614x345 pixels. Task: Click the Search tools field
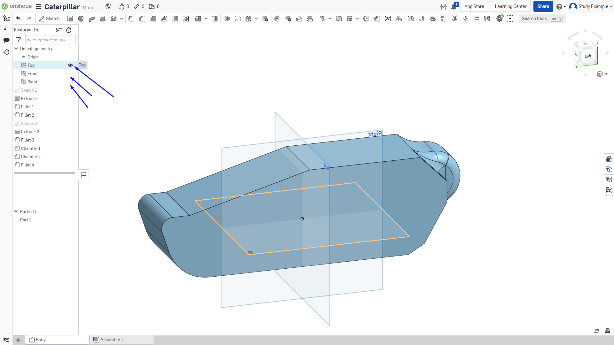pos(542,19)
